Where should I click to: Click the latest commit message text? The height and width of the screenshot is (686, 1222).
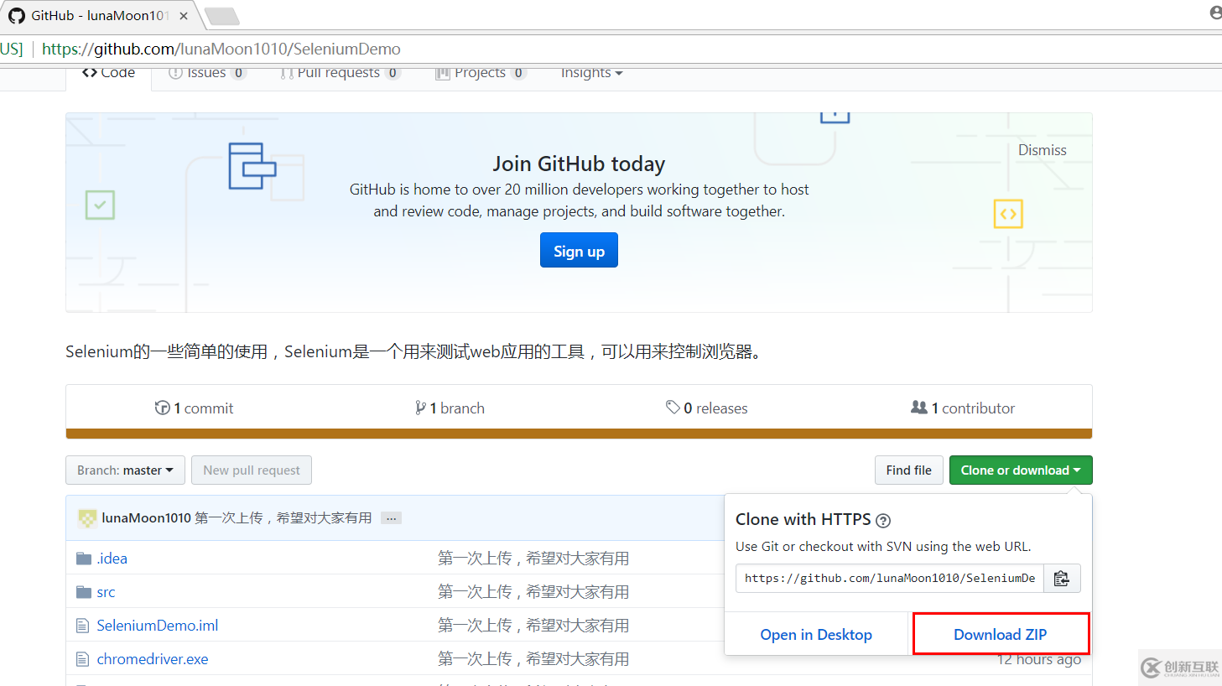tap(283, 518)
